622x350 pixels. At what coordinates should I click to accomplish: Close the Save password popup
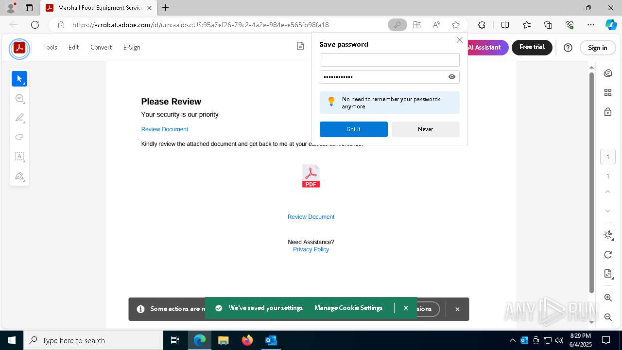(x=460, y=40)
